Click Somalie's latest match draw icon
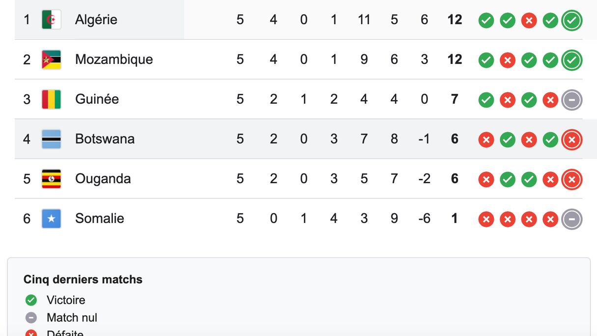 [x=571, y=219]
